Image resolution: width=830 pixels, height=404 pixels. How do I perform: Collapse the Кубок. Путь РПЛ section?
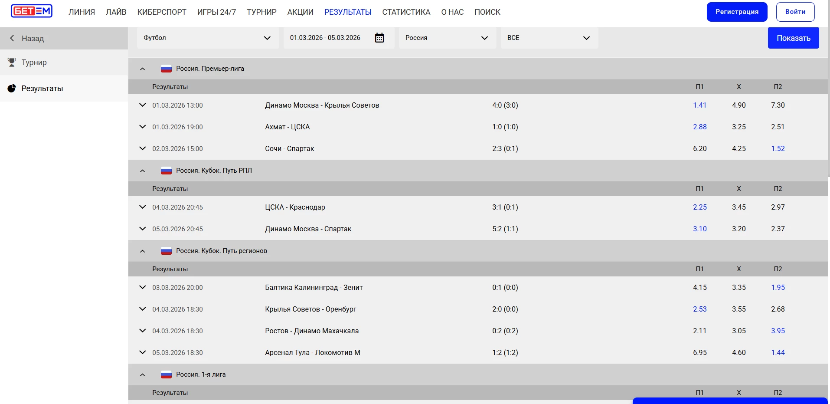click(x=142, y=171)
